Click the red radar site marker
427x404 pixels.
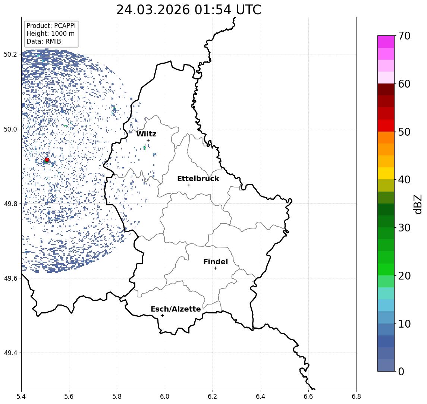coord(47,160)
